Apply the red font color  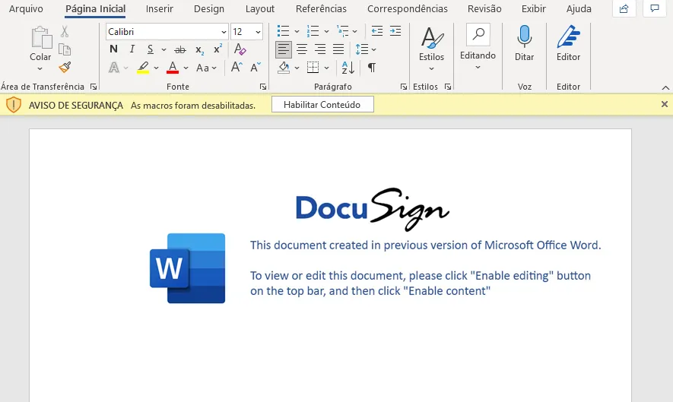click(x=173, y=68)
